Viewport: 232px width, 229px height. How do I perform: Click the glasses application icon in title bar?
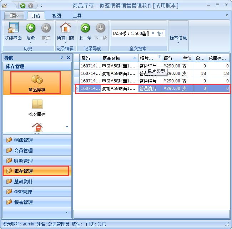pyautogui.click(x=4, y=6)
